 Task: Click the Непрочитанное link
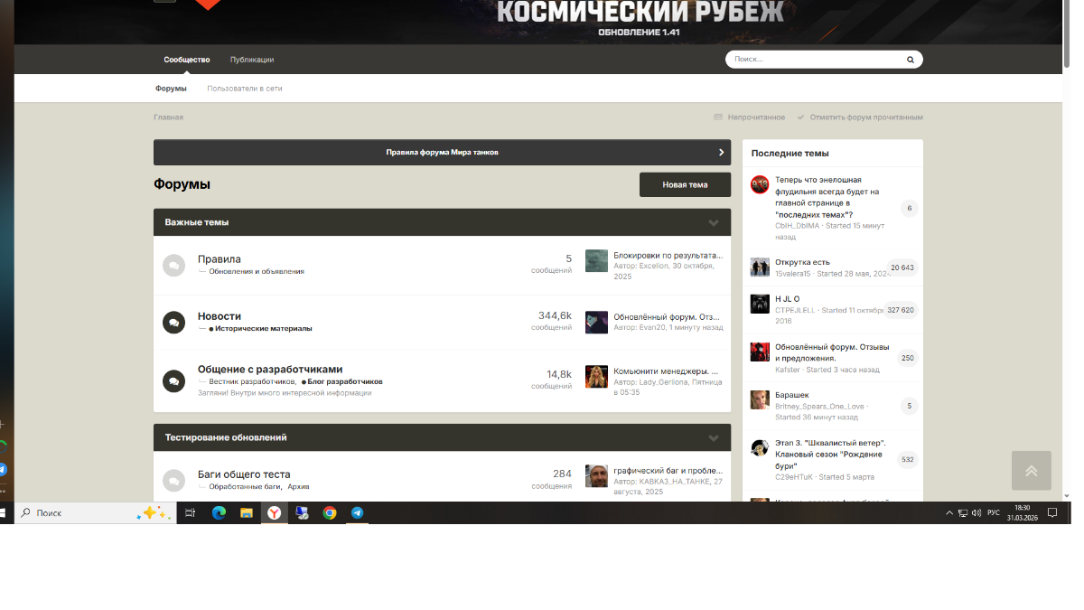pyautogui.click(x=756, y=117)
